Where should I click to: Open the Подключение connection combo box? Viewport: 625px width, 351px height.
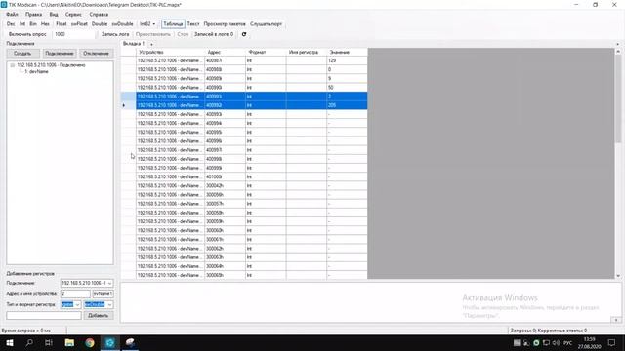[x=87, y=283]
